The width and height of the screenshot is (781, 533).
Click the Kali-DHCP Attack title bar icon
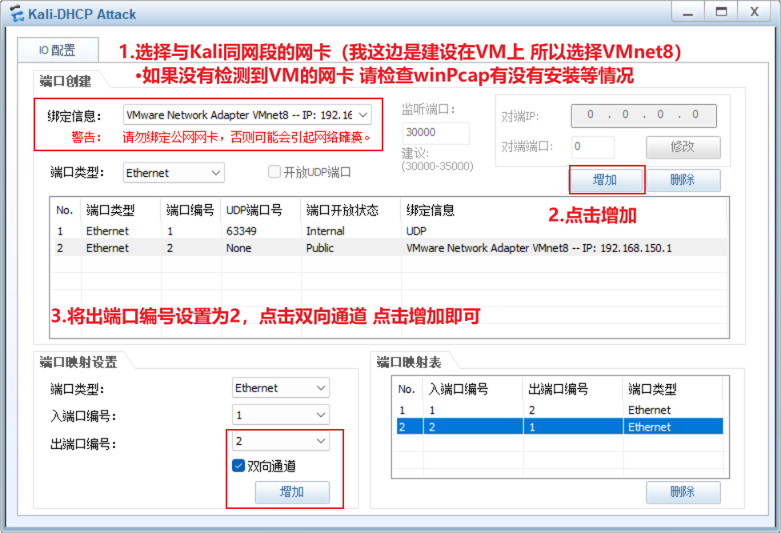pyautogui.click(x=17, y=14)
